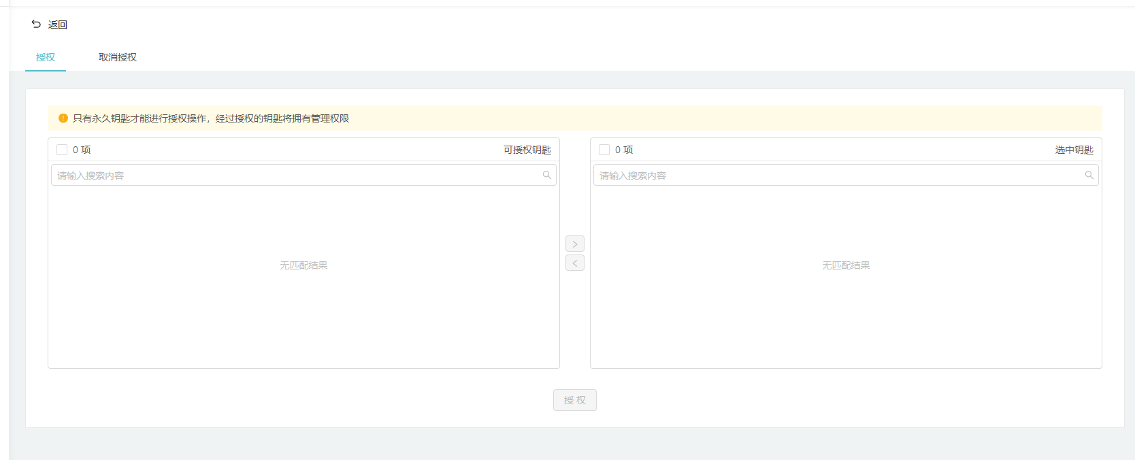Viewport: 1135px width, 460px height.
Task: Click the 0 项 count in 选中钥匙 header
Action: [x=624, y=150]
